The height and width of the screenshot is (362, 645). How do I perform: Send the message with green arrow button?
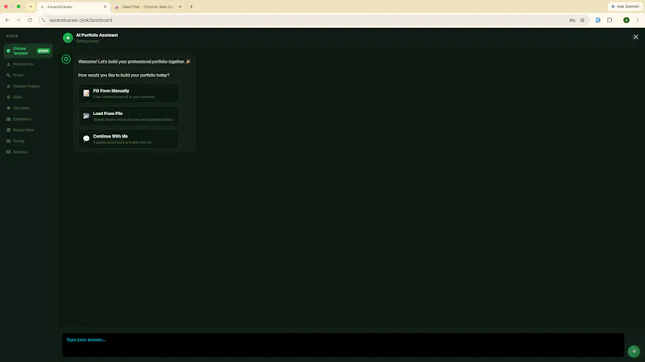634,352
